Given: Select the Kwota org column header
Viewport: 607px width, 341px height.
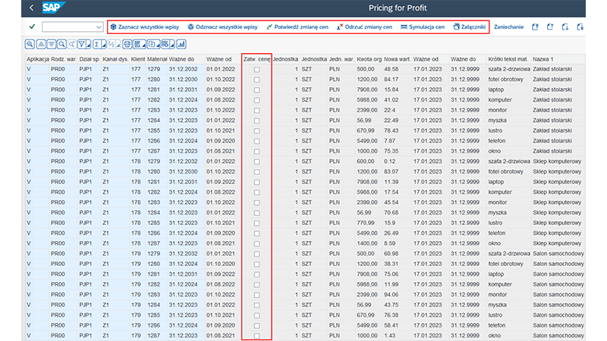Looking at the screenshot, I should (x=369, y=59).
